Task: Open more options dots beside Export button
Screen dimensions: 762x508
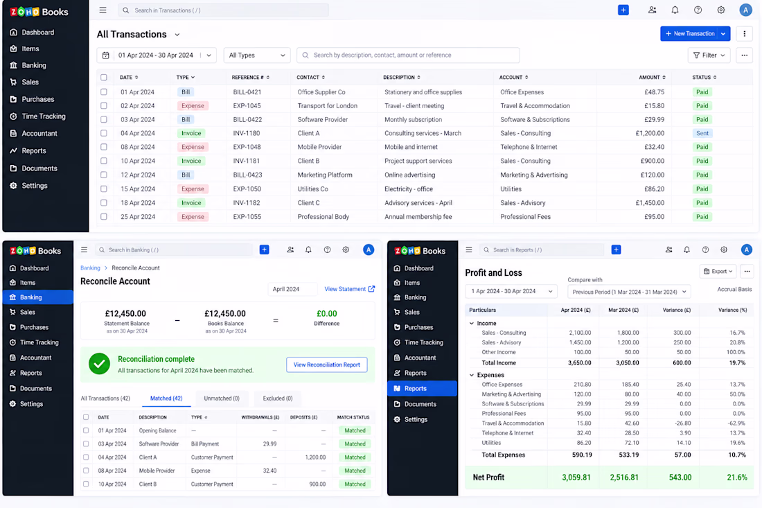Action: coord(747,271)
